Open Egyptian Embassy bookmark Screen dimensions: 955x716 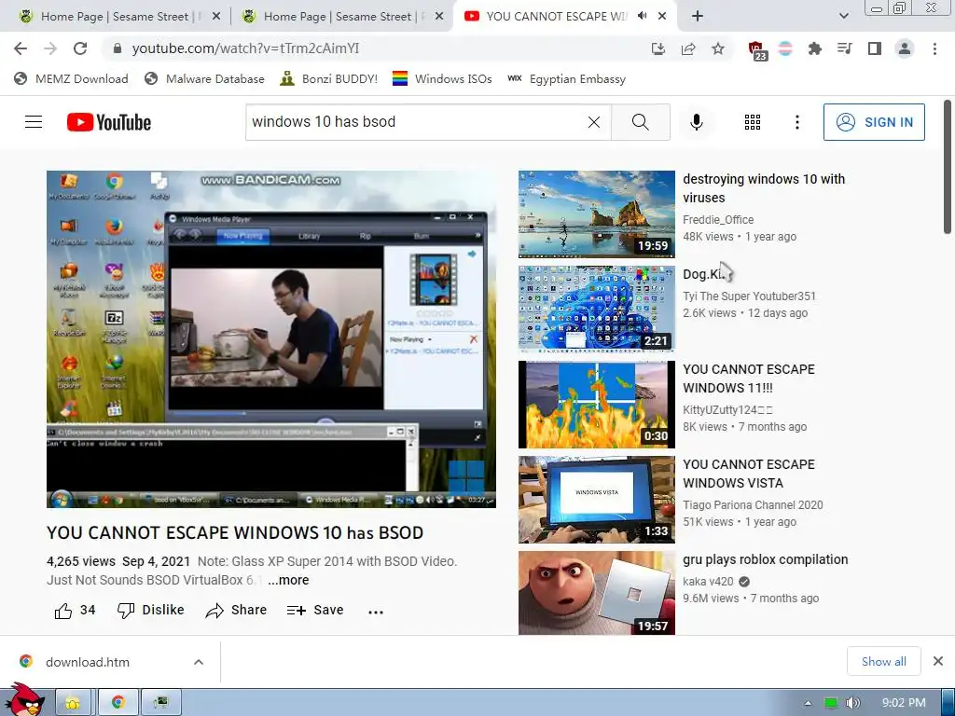click(x=566, y=78)
